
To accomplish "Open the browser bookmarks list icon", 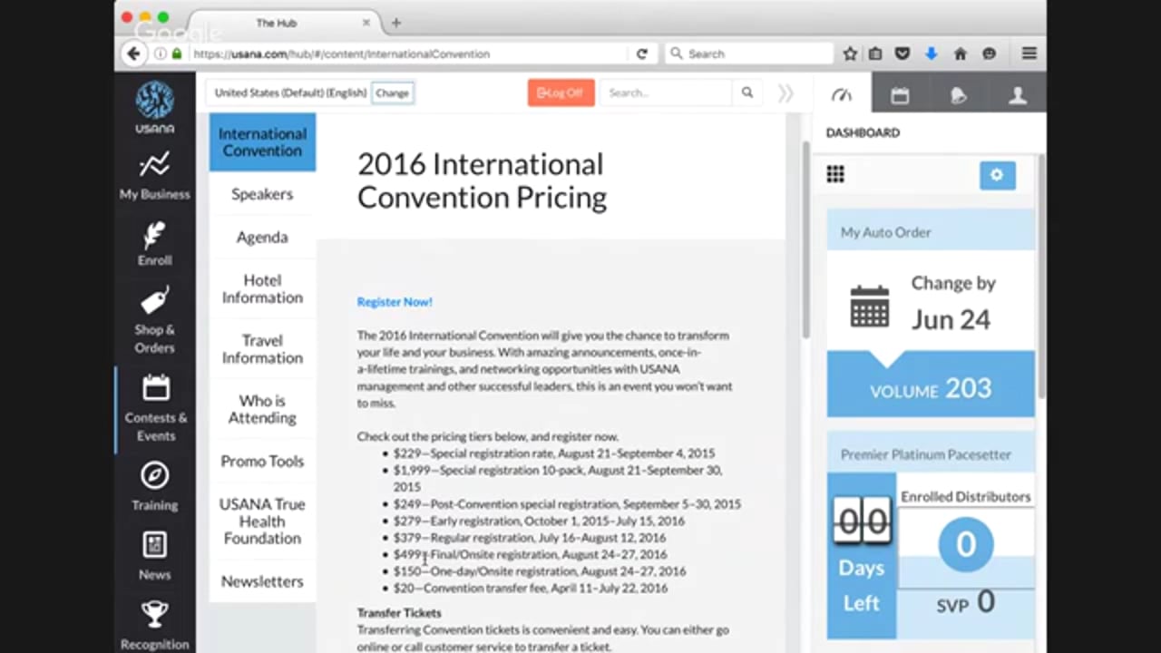I will pos(875,54).
